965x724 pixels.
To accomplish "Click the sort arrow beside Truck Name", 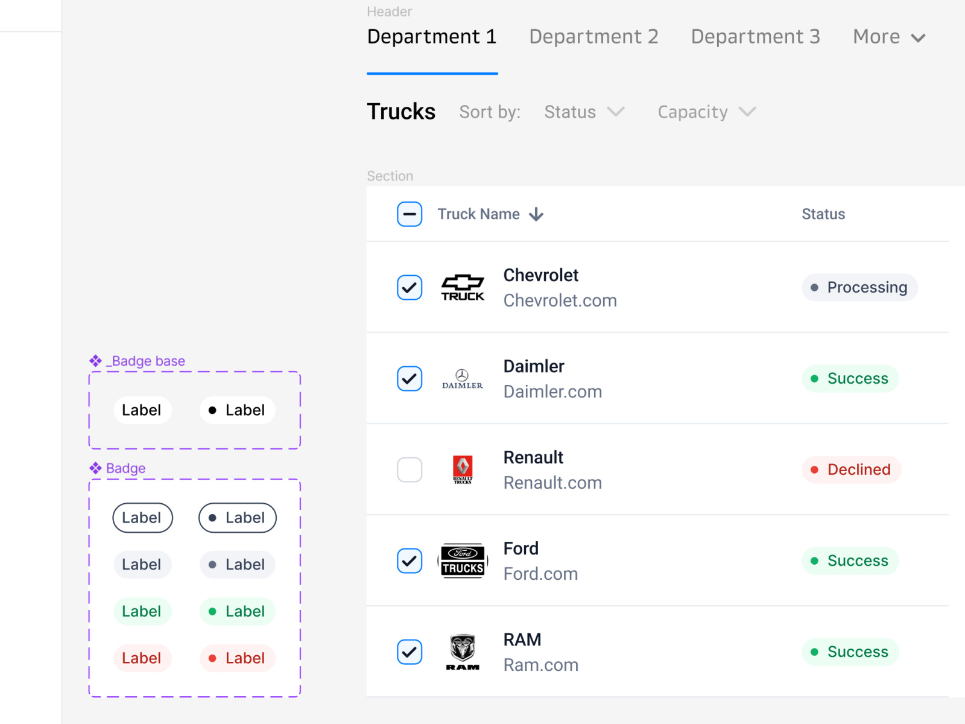I will pyautogui.click(x=536, y=214).
